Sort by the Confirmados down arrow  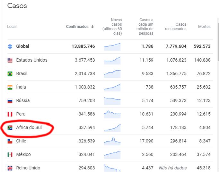92,27
